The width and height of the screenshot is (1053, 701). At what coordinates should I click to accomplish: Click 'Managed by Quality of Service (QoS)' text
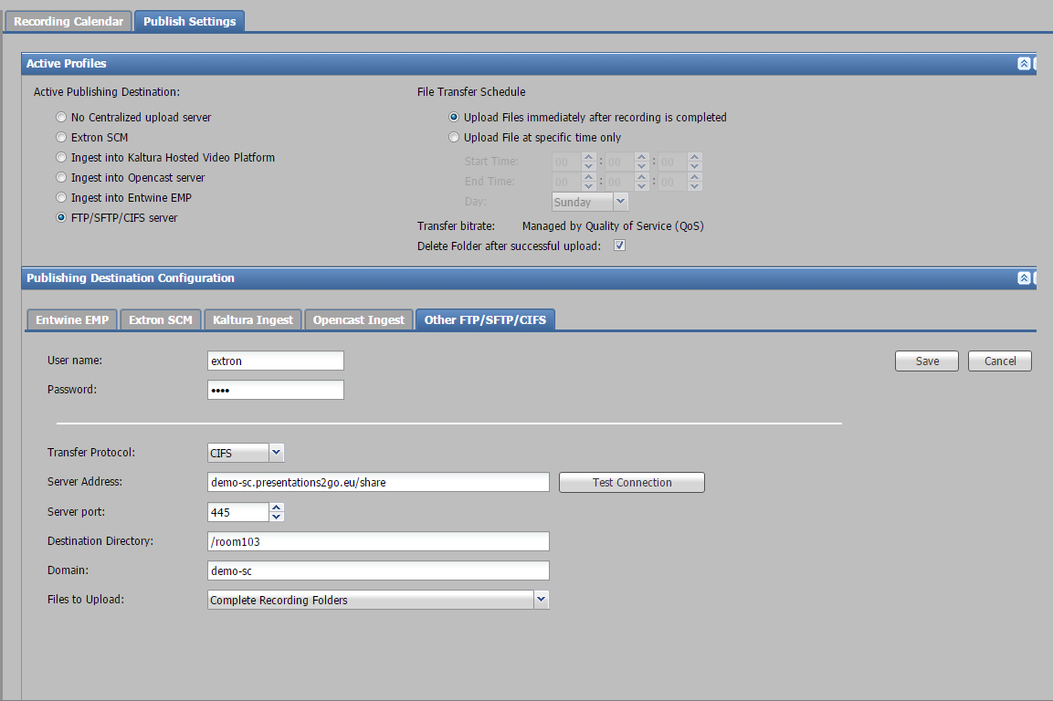(x=613, y=226)
